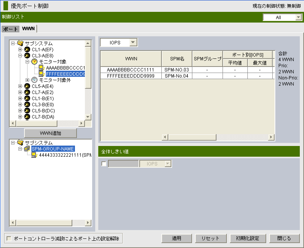Viewport: 304px width, 248px height.
Task: Click the lower tree horizontal scroll right arrow
Action: pos(88,223)
